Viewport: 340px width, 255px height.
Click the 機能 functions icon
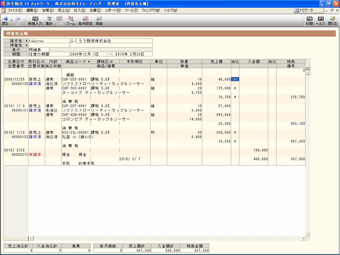tap(99, 19)
